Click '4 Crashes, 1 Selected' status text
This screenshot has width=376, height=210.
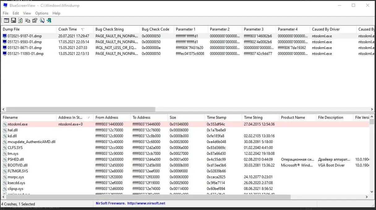click(18, 204)
